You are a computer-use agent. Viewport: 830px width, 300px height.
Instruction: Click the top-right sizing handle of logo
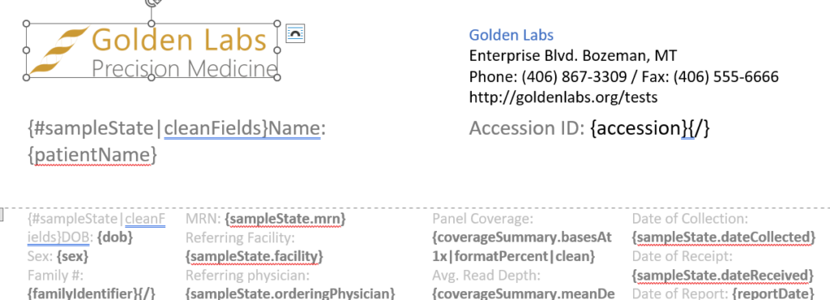[277, 24]
